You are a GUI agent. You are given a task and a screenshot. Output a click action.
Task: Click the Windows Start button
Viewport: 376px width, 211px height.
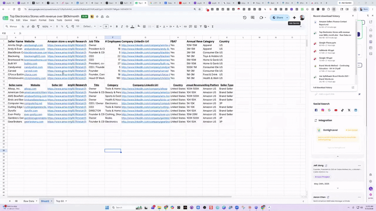click(x=107, y=207)
